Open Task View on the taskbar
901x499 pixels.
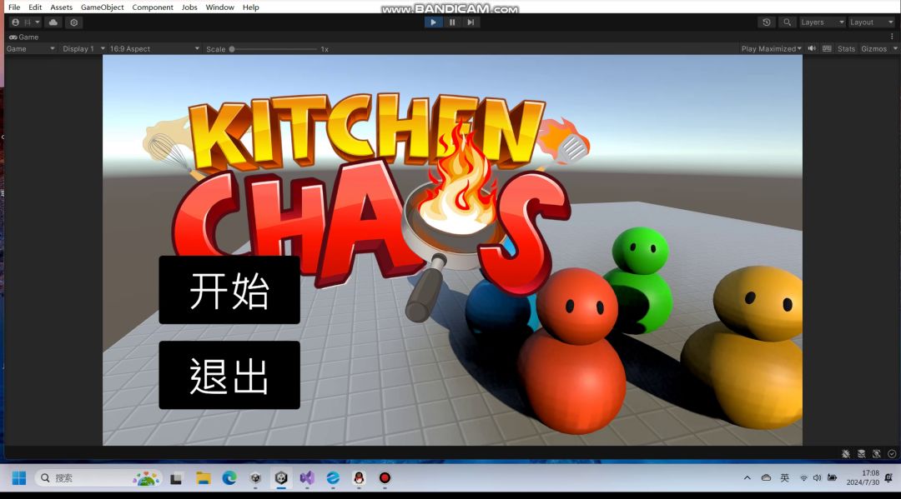click(x=176, y=478)
